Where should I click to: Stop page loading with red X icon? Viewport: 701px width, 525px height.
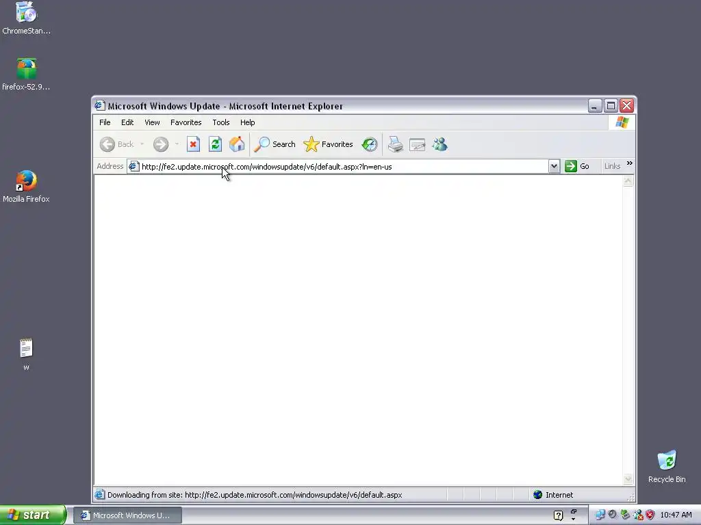coord(193,144)
